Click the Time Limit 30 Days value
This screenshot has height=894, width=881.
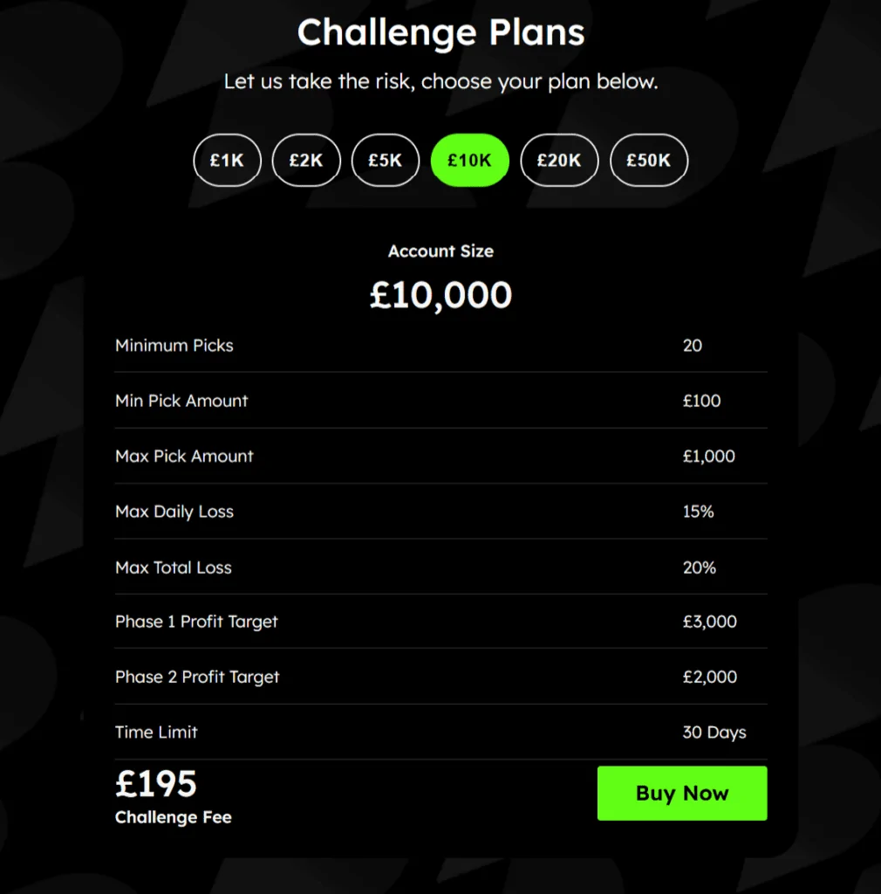tap(714, 732)
